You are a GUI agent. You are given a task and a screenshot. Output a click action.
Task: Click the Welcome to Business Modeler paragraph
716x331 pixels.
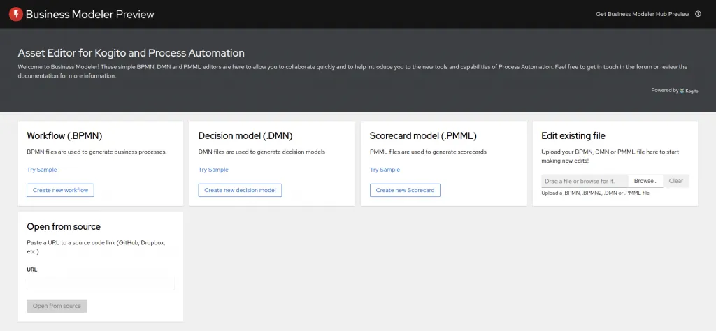[352, 72]
